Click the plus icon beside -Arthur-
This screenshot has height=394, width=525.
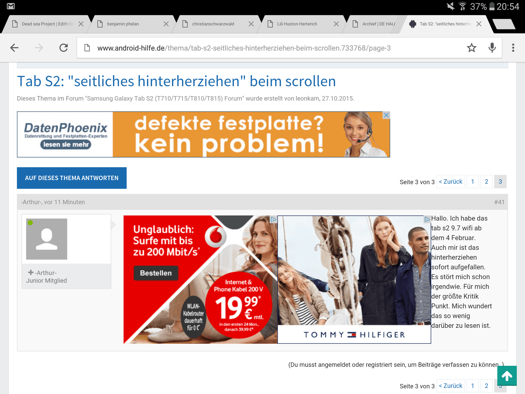coord(31,273)
